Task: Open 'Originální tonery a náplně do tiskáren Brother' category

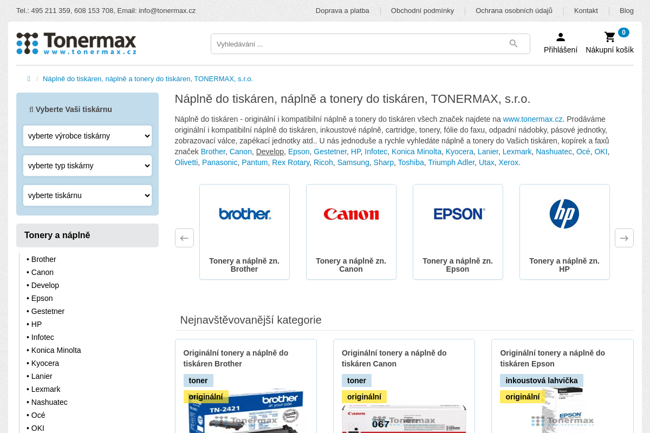Action: click(236, 358)
